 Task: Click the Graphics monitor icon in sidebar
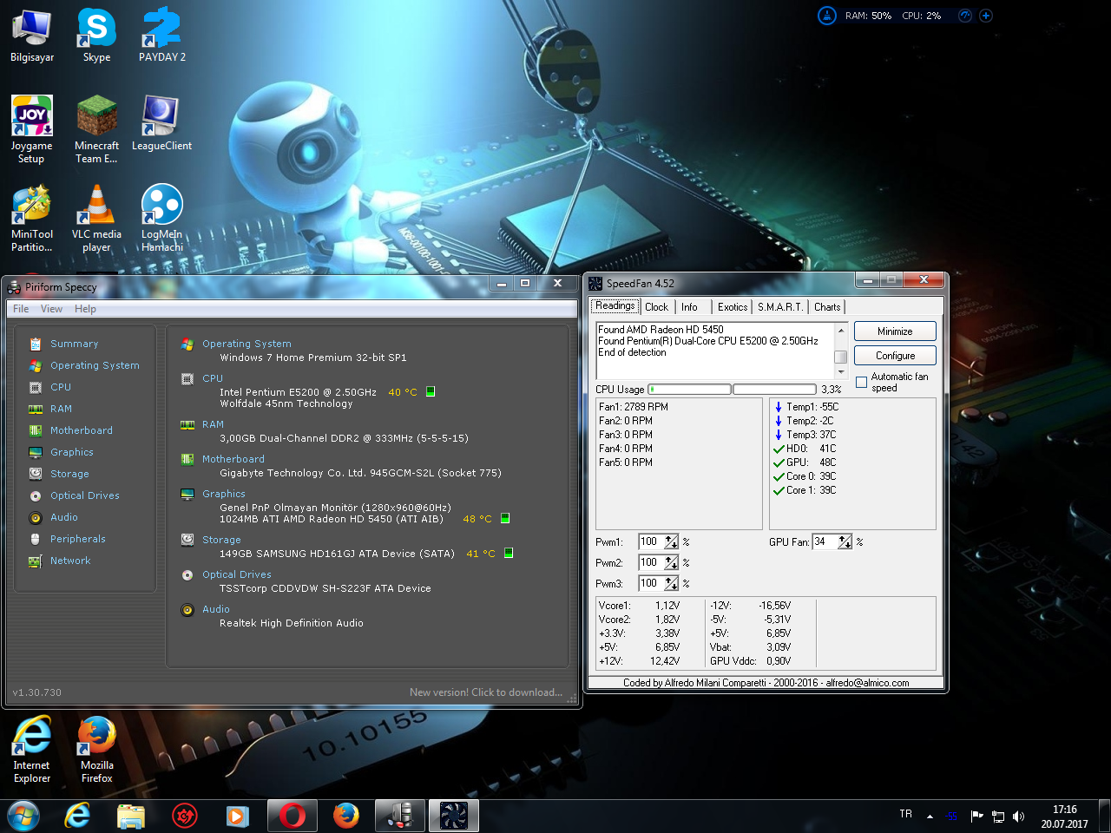[36, 452]
